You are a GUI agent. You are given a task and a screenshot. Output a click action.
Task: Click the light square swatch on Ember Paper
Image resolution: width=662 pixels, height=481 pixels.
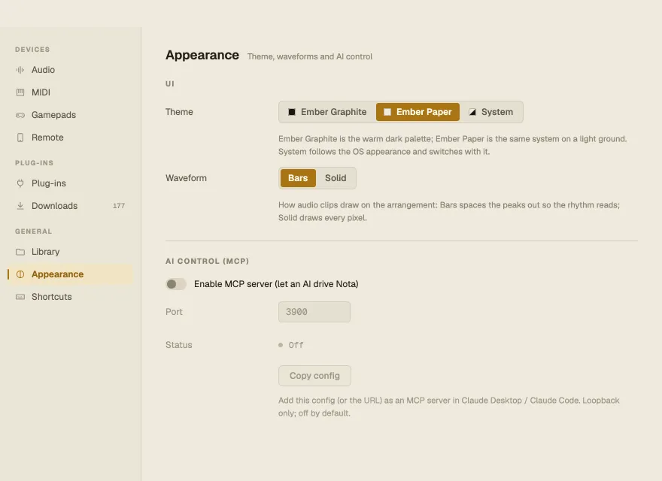(x=387, y=112)
